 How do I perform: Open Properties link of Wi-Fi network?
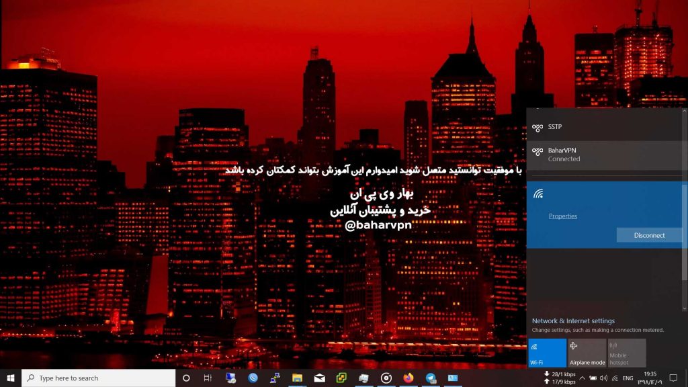562,216
